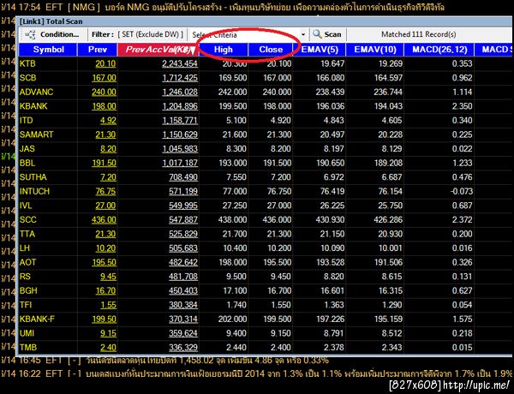Select the AOT symbol
Screen dimensions: 514x394
[28, 262]
